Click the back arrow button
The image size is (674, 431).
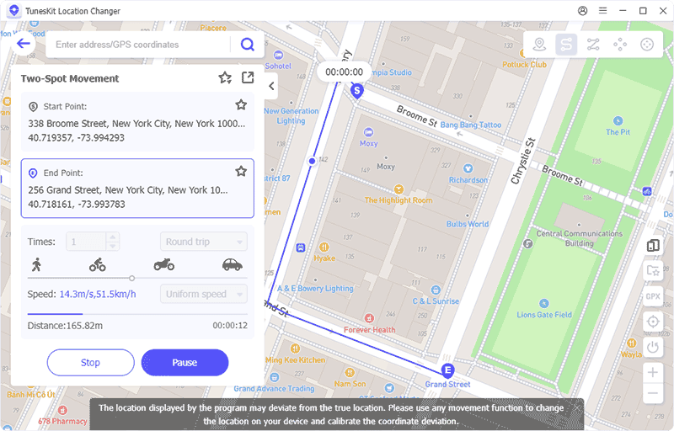[x=24, y=44]
